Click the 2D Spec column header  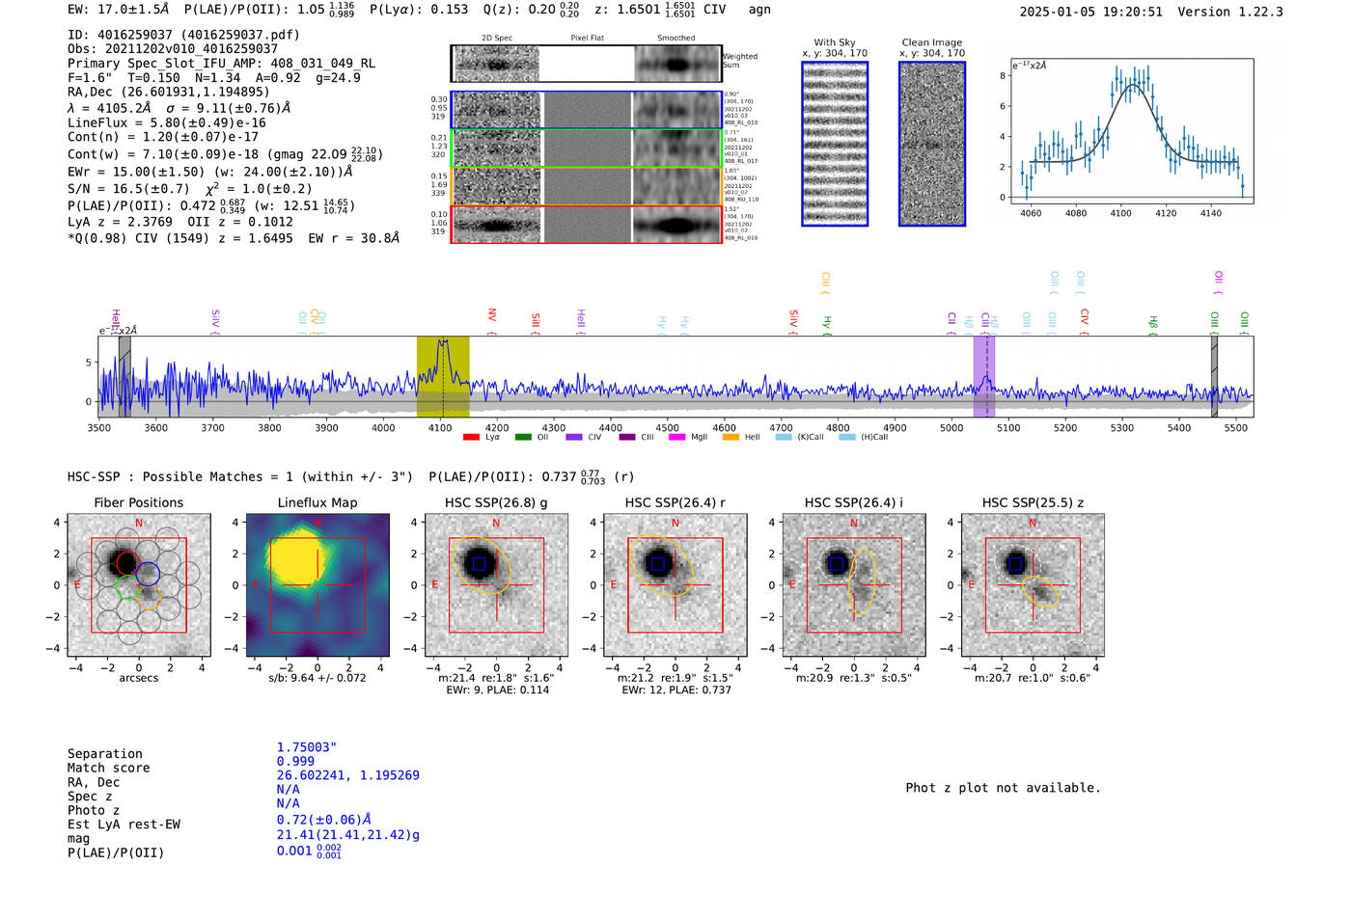[x=497, y=39]
